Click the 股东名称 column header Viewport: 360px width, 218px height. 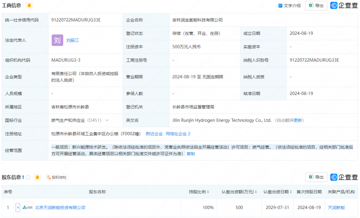97,192
